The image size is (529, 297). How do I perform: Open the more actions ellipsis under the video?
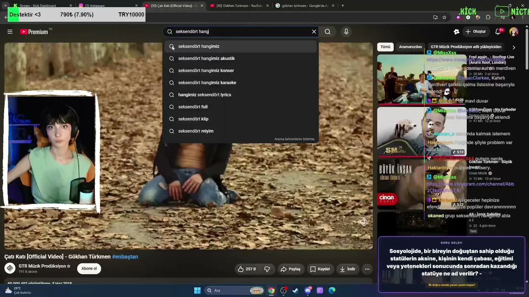367,269
